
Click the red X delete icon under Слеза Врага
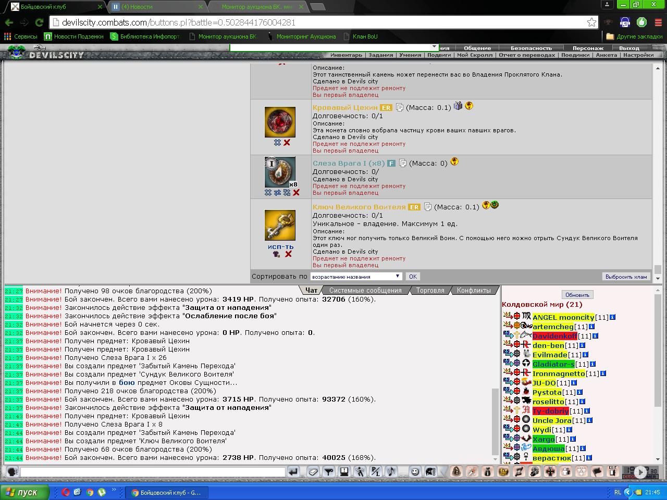point(296,193)
